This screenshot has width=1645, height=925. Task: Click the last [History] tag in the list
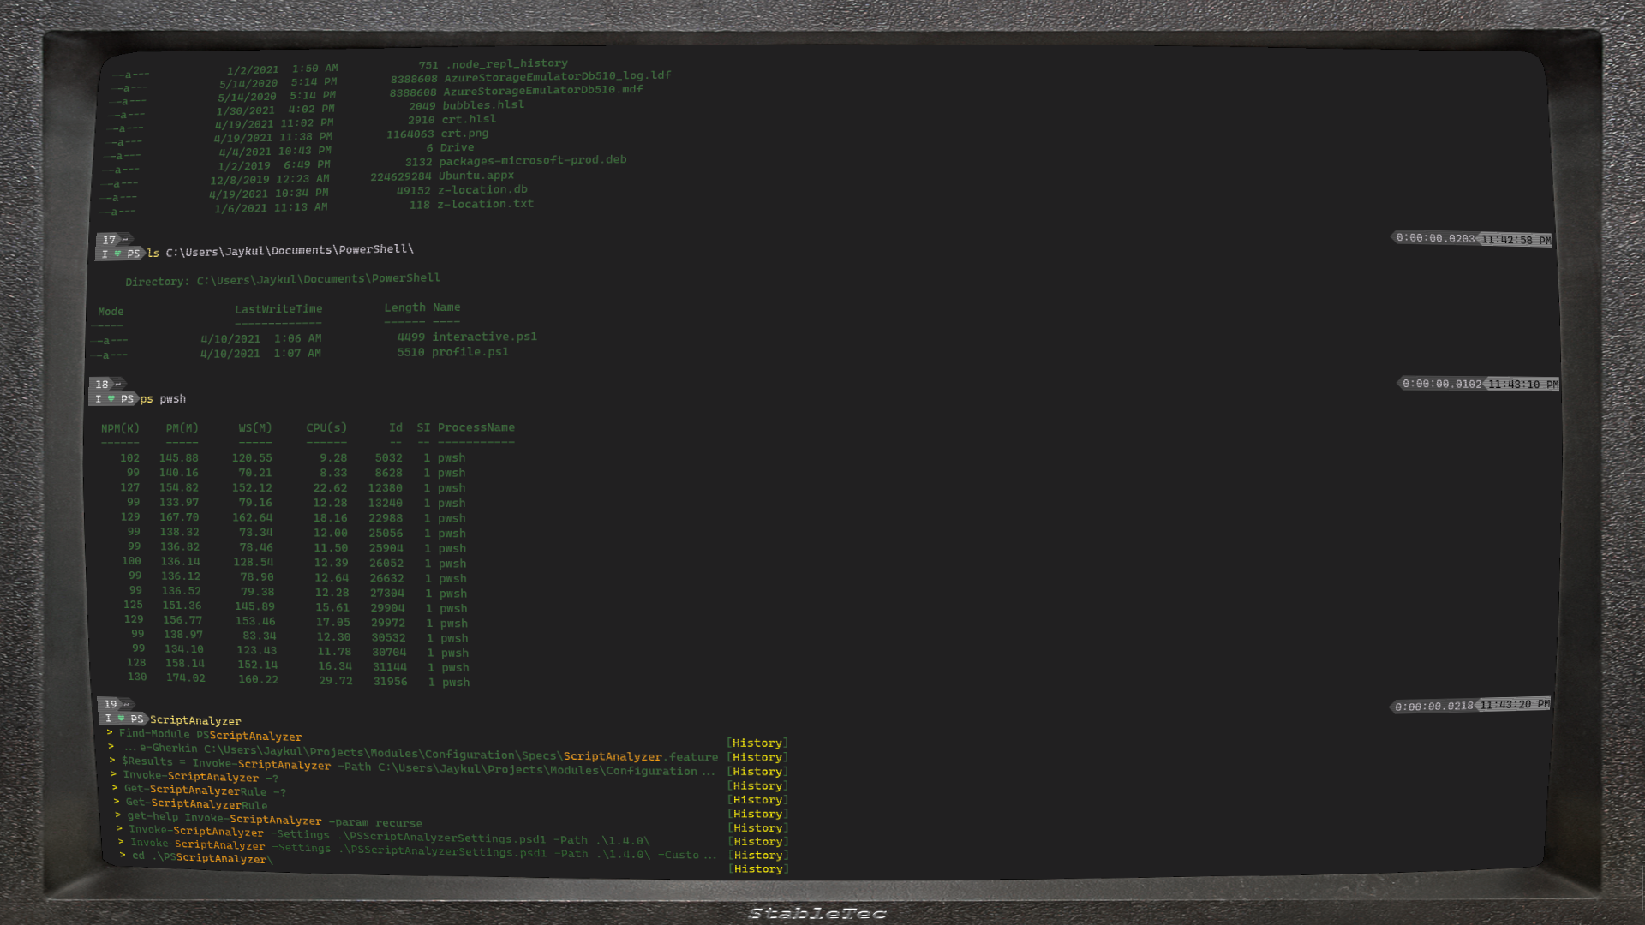758,868
